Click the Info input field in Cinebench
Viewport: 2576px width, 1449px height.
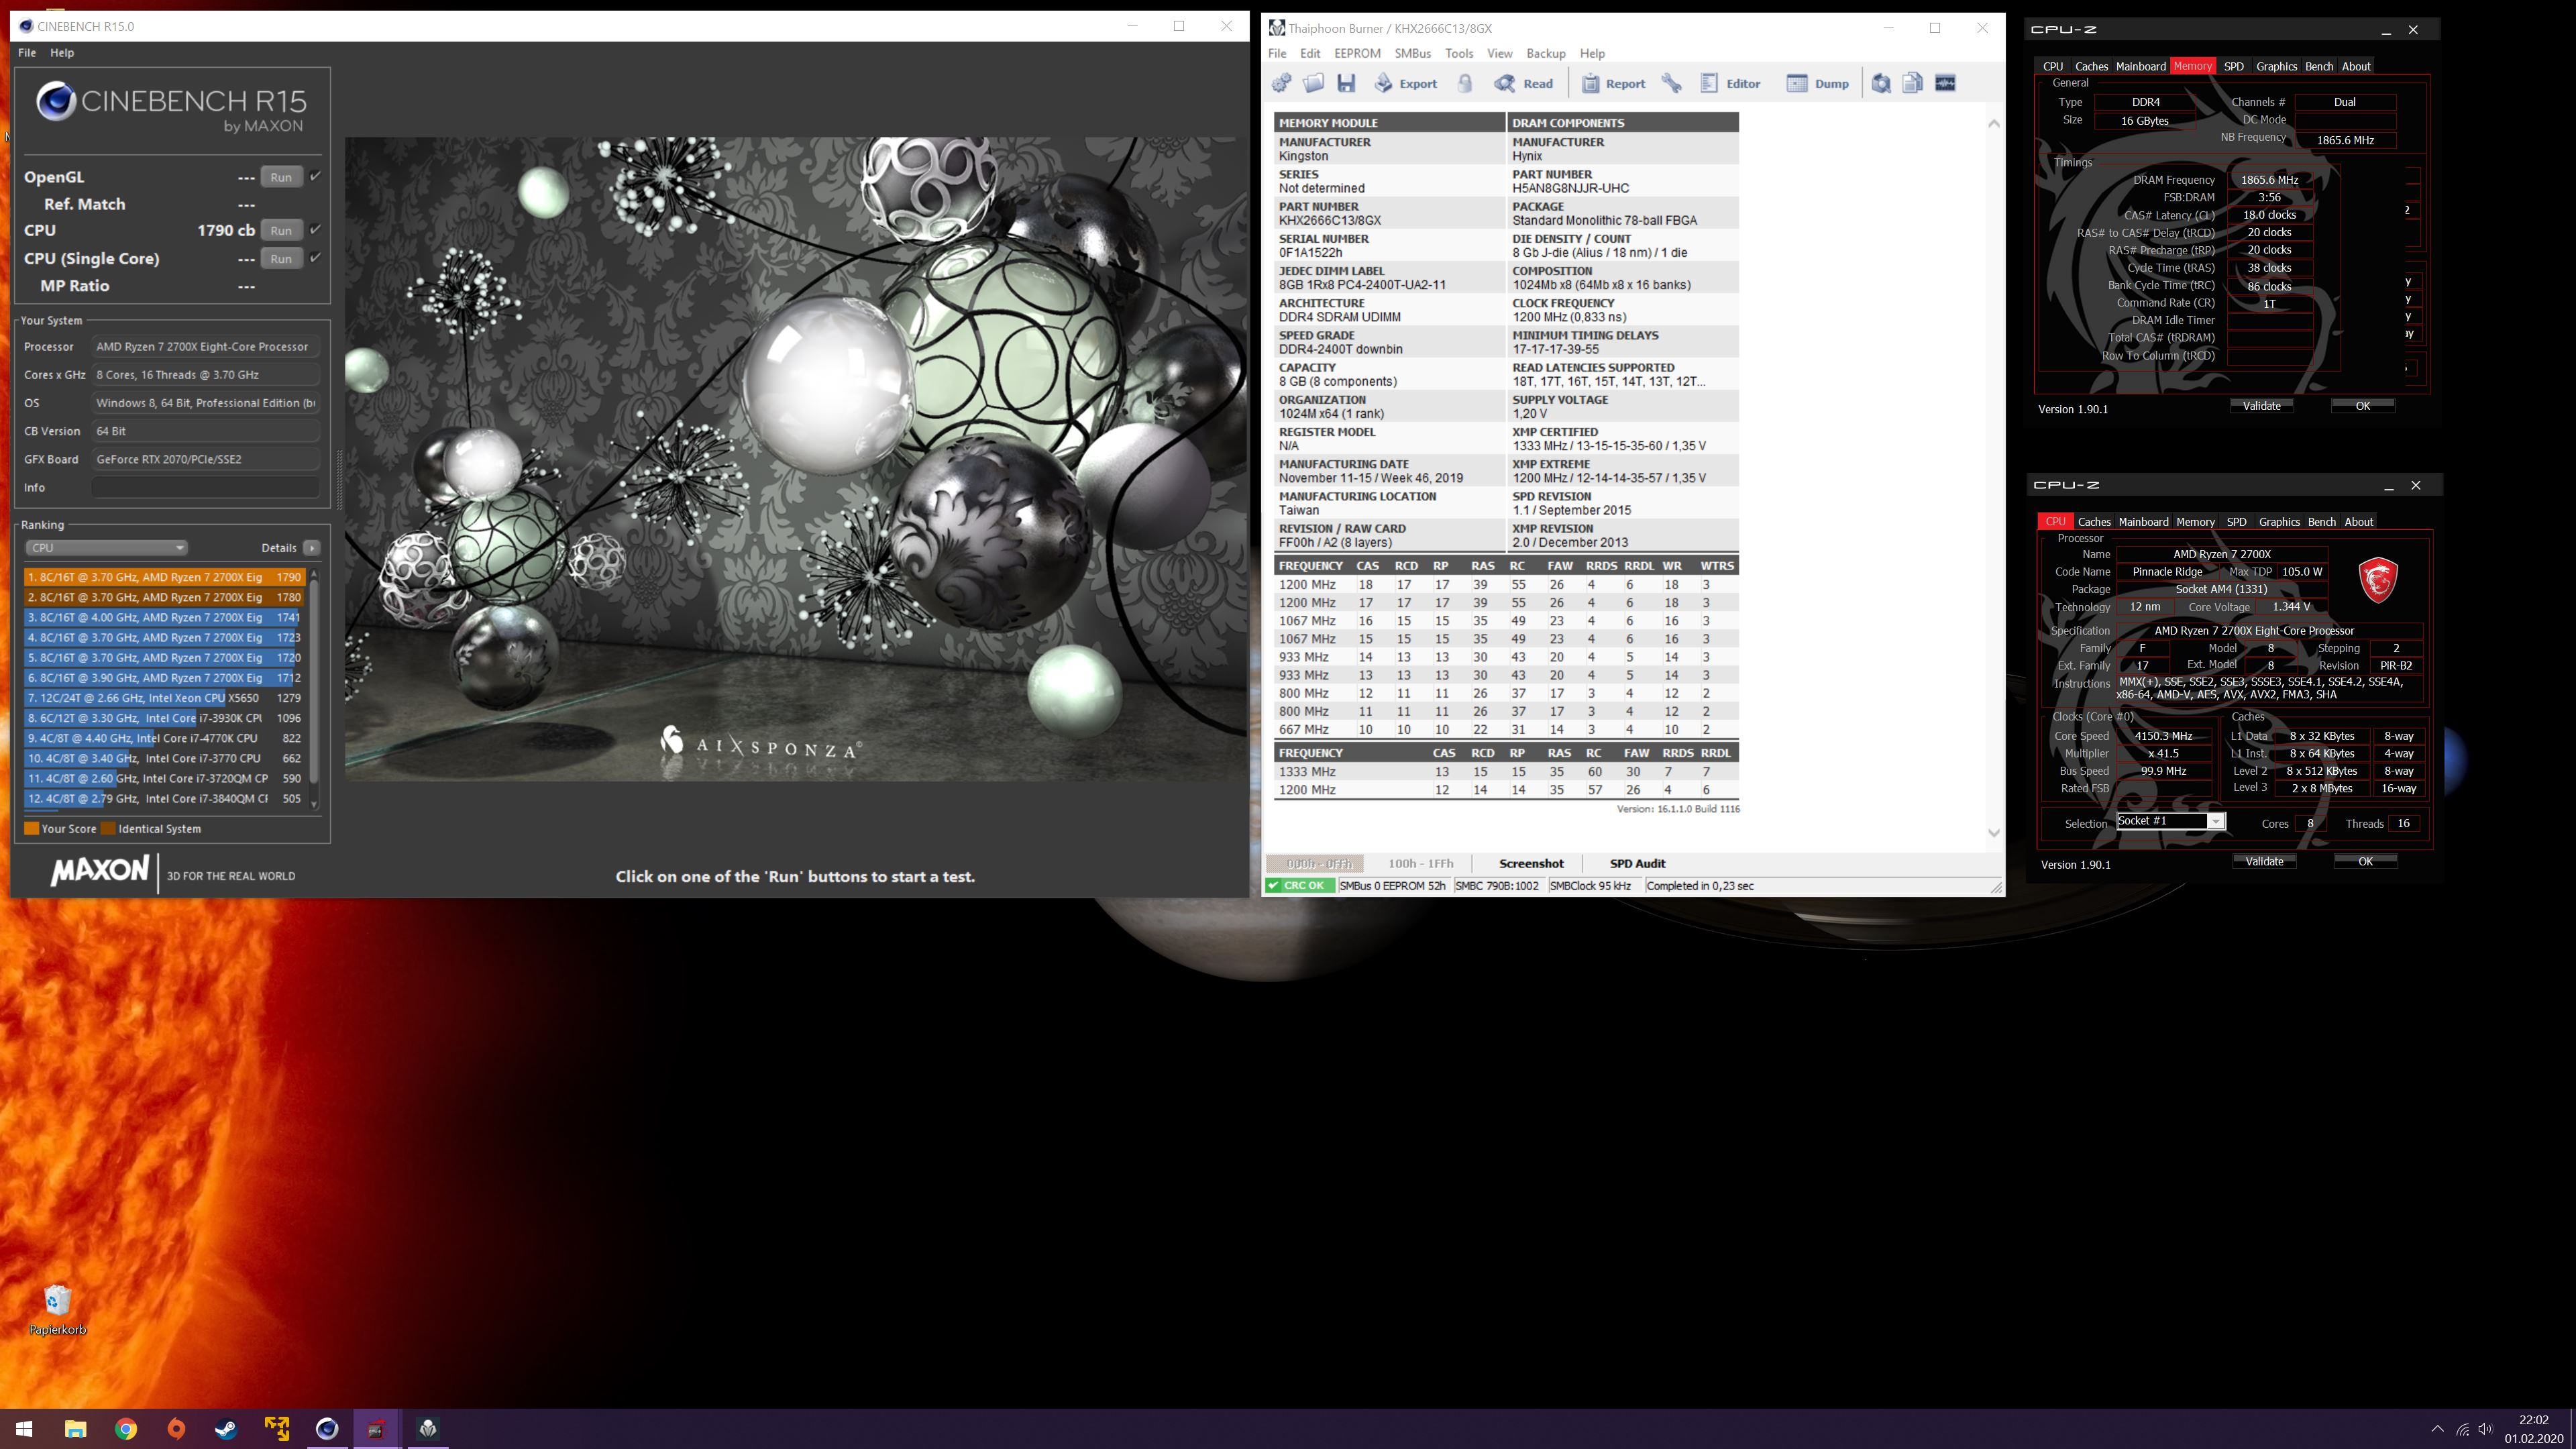tap(205, 487)
